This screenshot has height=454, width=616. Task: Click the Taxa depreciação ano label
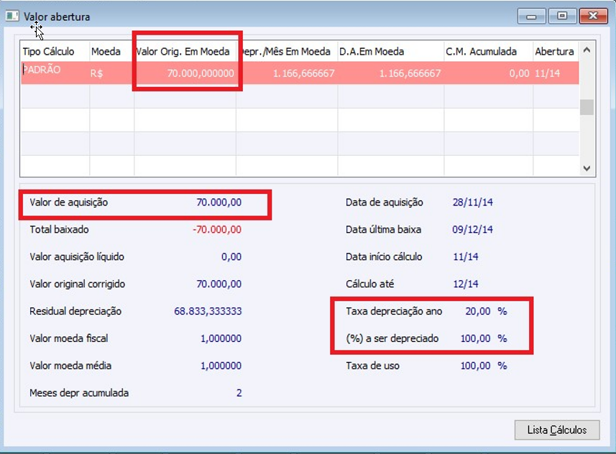tap(394, 311)
